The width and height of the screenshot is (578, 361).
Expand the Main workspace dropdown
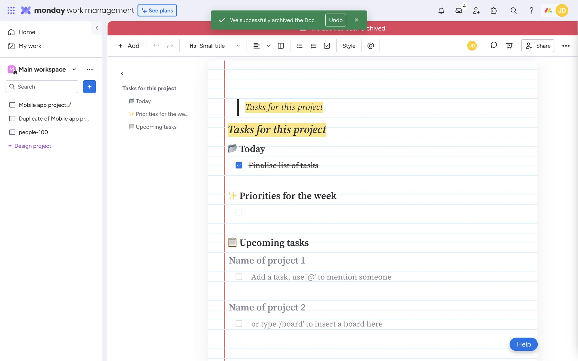pos(74,69)
